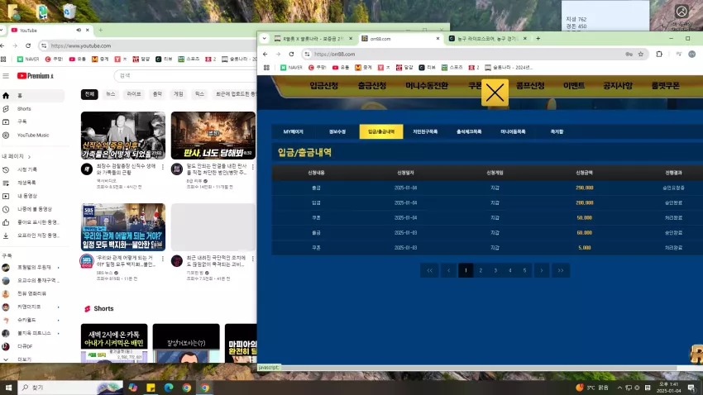
Task: Open 나중에 볼 동영상 watch later clock icon
Action: click(6, 209)
